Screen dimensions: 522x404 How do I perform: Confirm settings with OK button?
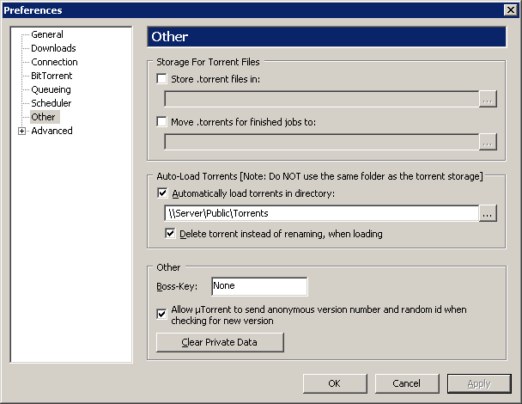(335, 383)
